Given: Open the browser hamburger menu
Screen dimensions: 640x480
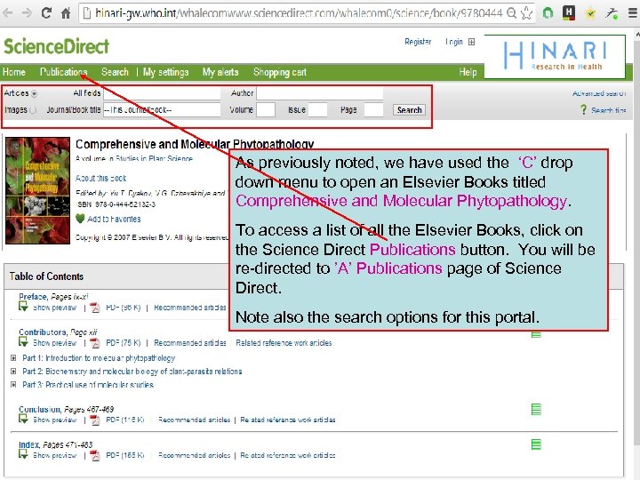Looking at the screenshot, I should pyautogui.click(x=632, y=13).
